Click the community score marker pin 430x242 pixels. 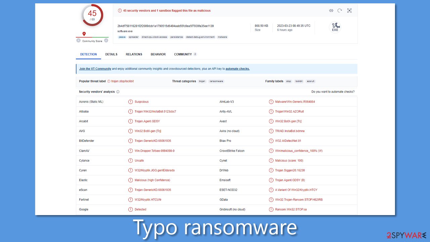(x=84, y=34)
